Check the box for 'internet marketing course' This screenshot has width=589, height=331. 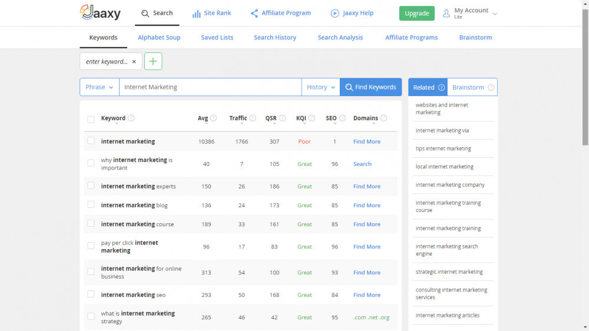tap(91, 223)
